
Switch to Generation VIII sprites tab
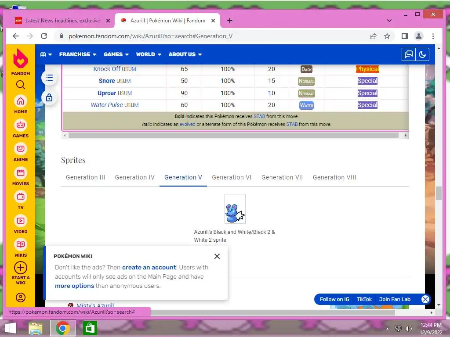point(334,177)
